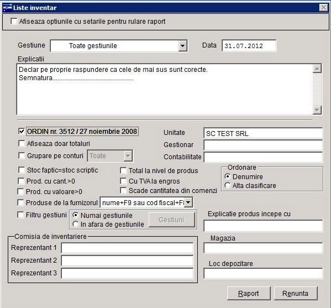
Task: Enable Afiseaza optiunile cu setarile pentru rulare raport
Action: (14, 22)
